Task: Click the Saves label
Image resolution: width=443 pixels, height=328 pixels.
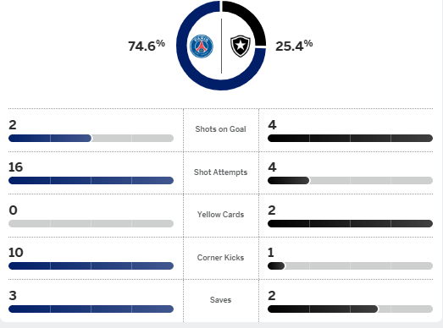Action: point(220,300)
